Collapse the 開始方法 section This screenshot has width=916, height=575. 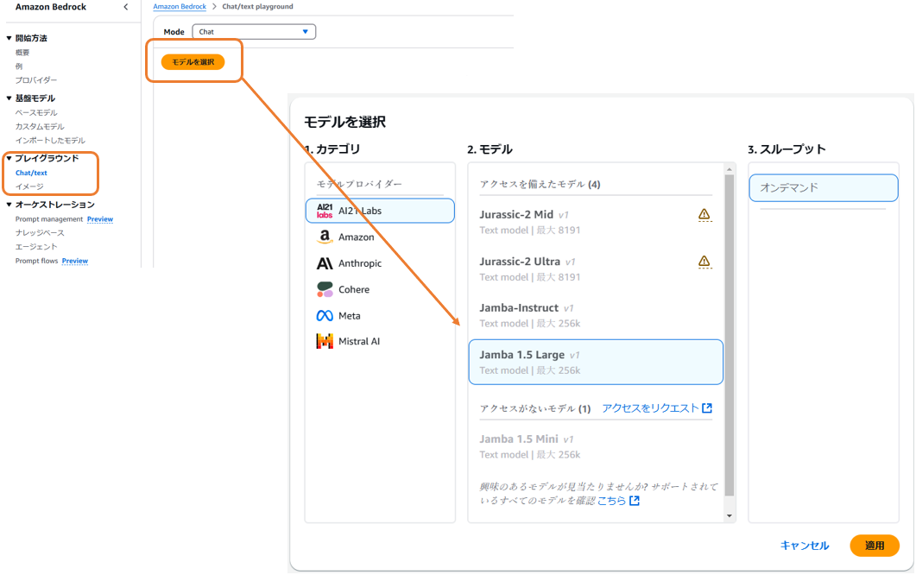pyautogui.click(x=9, y=38)
